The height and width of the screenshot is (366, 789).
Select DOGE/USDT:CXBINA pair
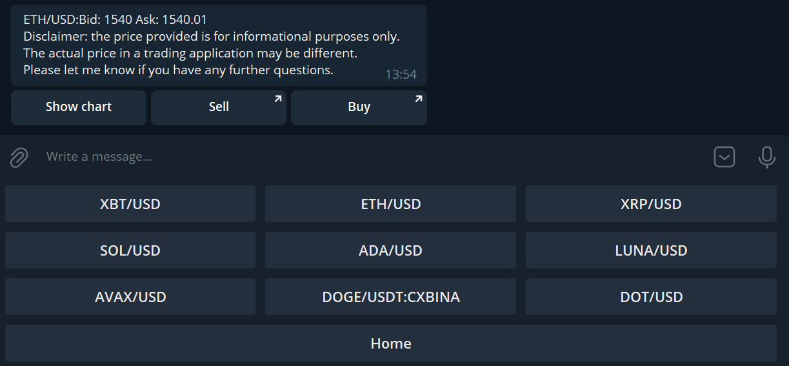click(390, 297)
